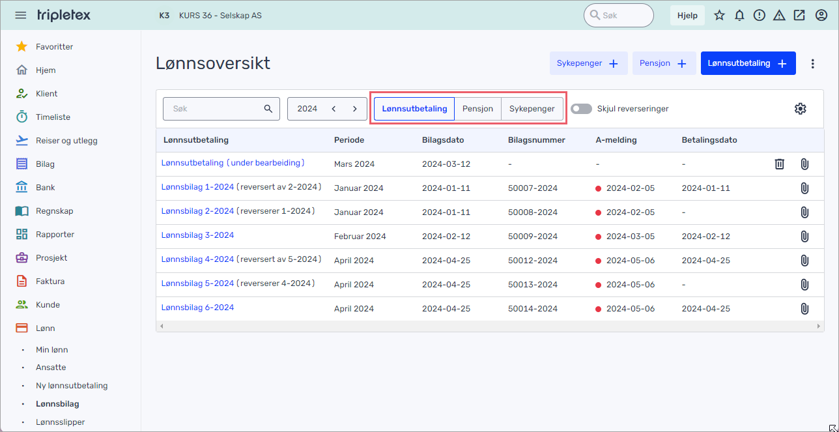Open Faktura in sidebar
Viewport: 839px width, 432px height.
click(50, 281)
